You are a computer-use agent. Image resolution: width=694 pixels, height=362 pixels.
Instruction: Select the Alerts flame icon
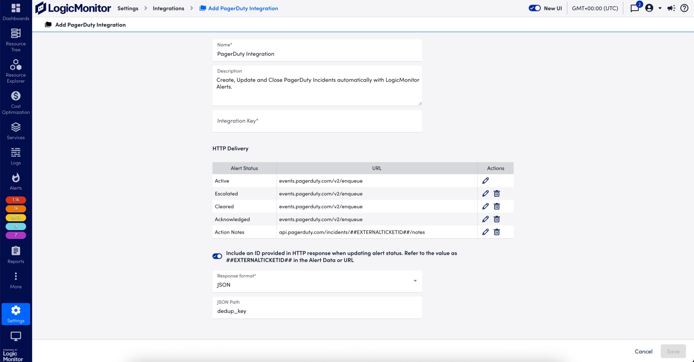pyautogui.click(x=15, y=178)
